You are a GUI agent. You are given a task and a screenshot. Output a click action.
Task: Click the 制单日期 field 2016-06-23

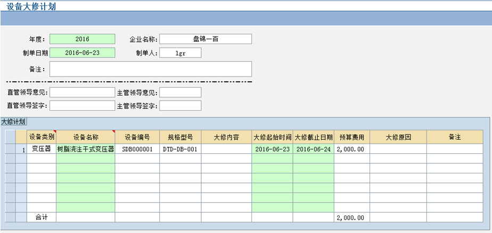click(x=82, y=53)
